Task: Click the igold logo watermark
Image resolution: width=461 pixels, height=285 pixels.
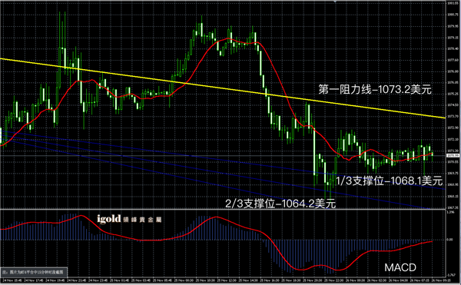Action: tap(129, 219)
